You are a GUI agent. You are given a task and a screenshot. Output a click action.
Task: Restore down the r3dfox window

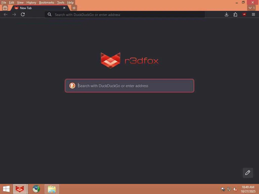(243, 3)
